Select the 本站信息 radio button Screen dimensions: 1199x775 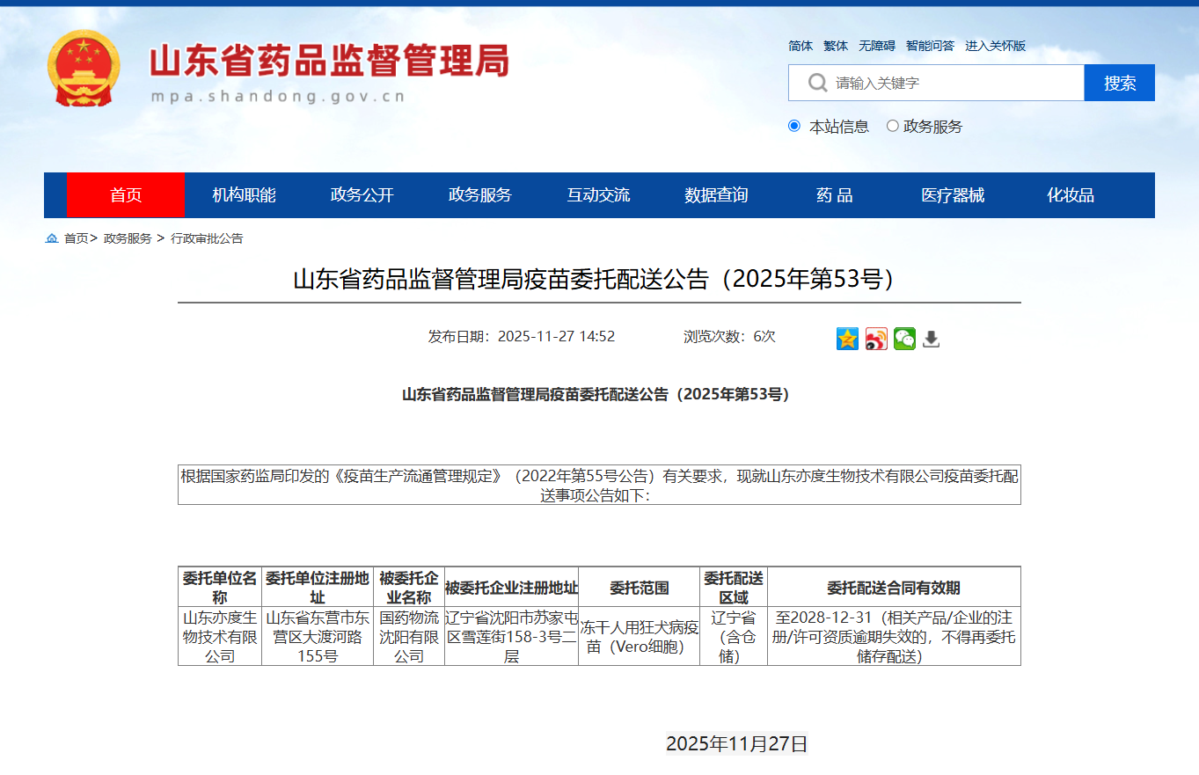click(794, 126)
